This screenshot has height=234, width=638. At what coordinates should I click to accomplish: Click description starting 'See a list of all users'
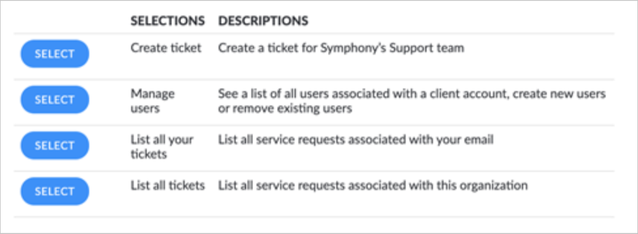point(412,101)
